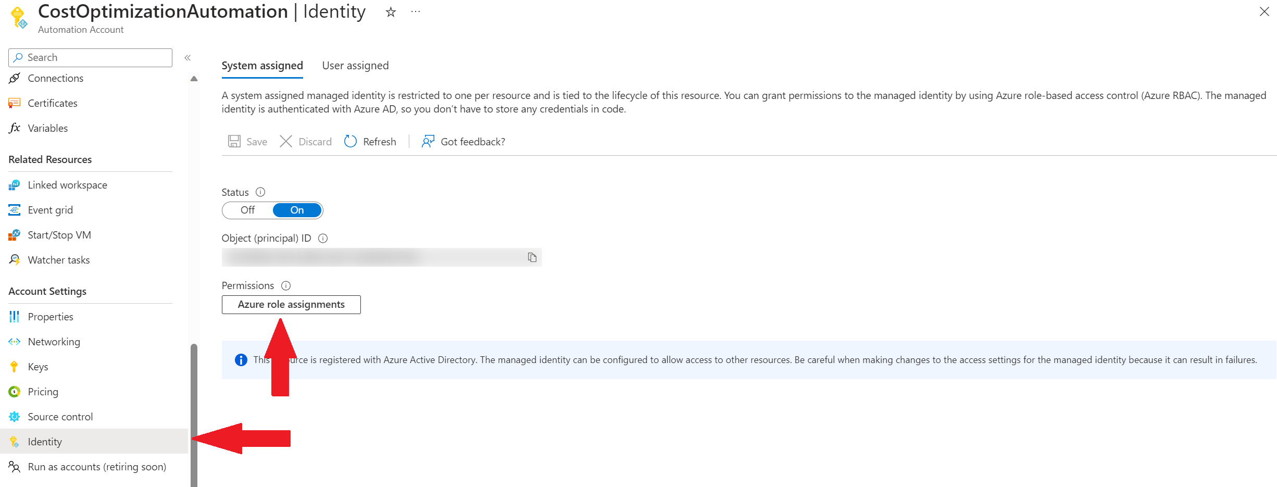Switch to the User assigned tab
1277x487 pixels.
355,66
